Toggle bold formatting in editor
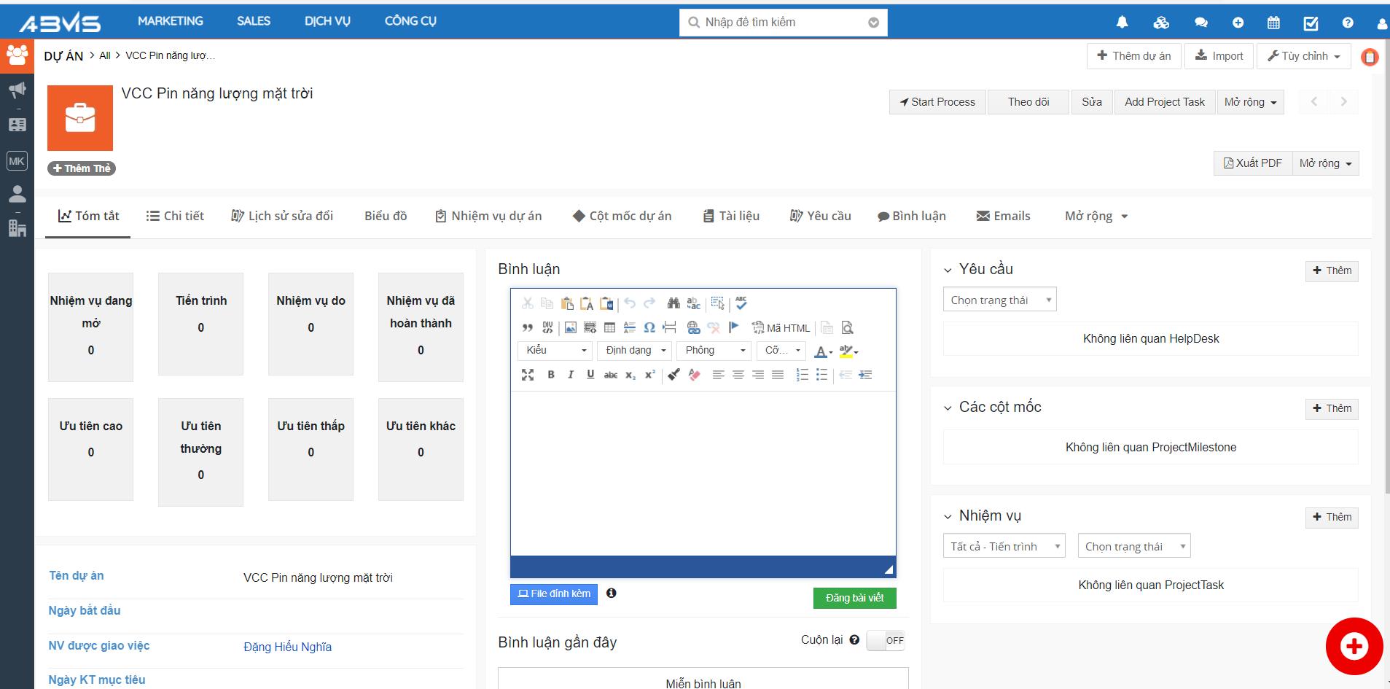 click(x=551, y=375)
